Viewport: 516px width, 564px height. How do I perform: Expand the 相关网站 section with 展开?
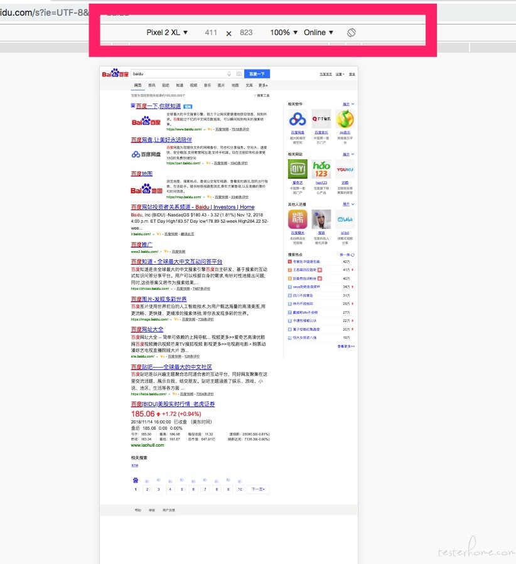348,154
